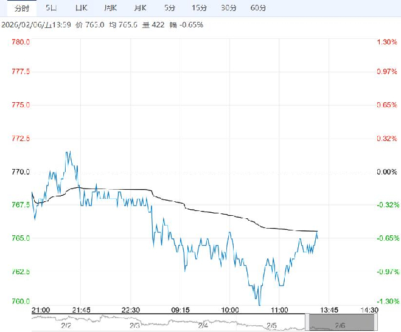Image resolution: width=401 pixels, height=332 pixels.
Task: Open the 月K monthly candlestick tab
Action: 140,8
